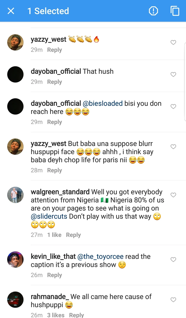Screen dimensions: 186x318
Task: Like dayoban_official's 'That hush' comment
Action: [173, 74]
